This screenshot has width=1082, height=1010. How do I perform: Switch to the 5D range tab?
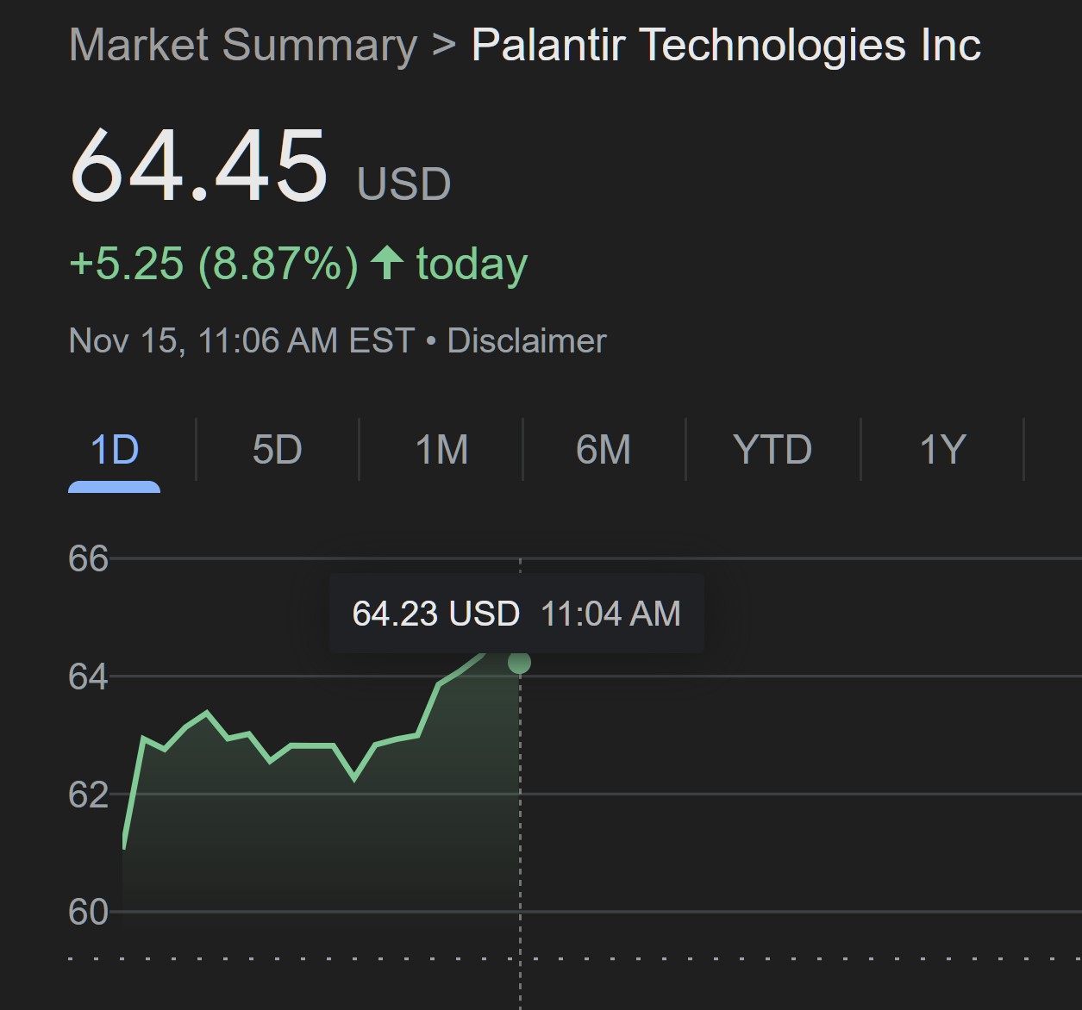277,450
